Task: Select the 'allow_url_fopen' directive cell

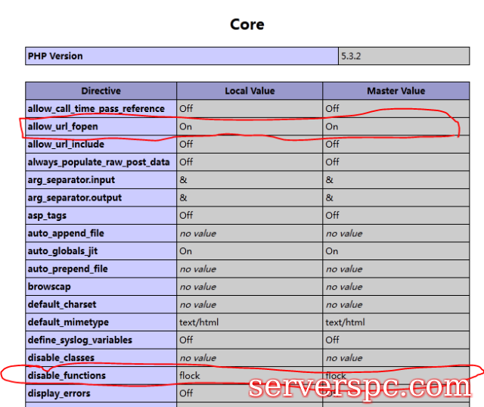Action: (101, 126)
